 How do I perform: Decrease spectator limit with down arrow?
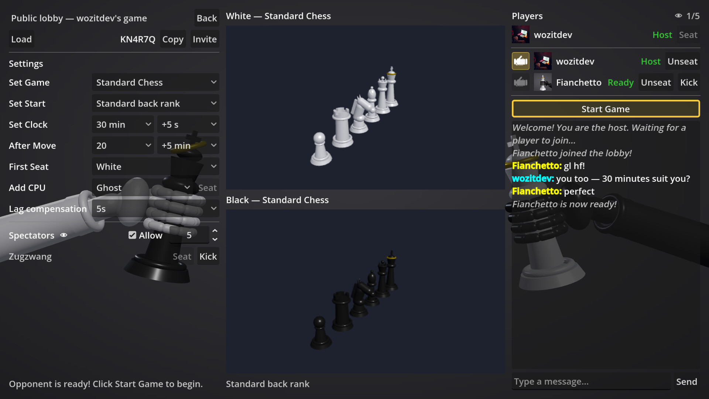[x=215, y=240]
